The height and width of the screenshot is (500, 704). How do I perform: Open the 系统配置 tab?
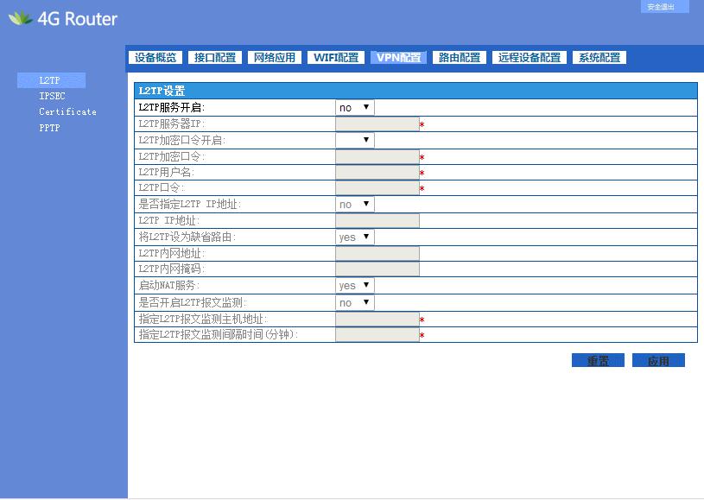click(599, 58)
